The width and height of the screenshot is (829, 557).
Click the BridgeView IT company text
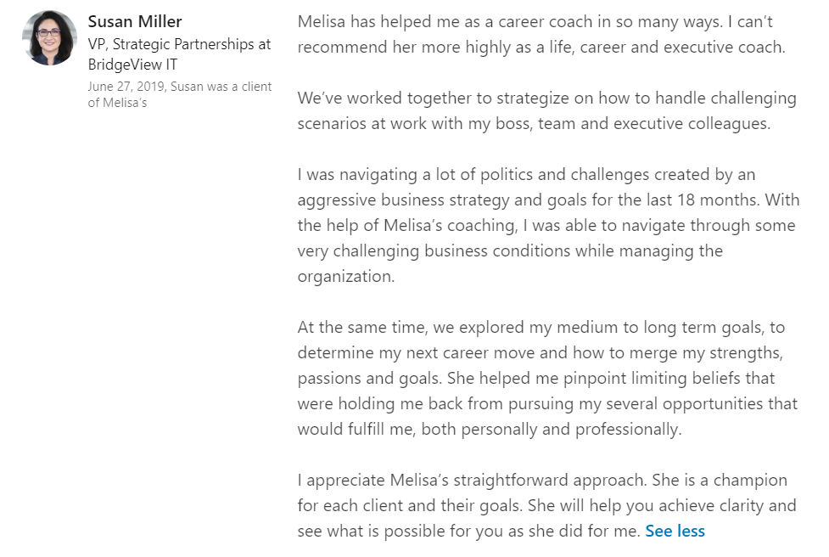click(132, 65)
